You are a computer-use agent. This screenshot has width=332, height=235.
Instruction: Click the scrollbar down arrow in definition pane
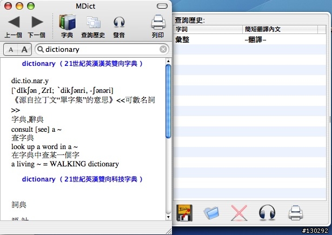tap(168, 217)
